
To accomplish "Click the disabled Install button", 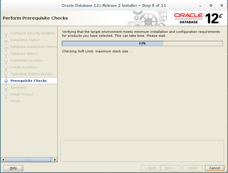I will click(x=192, y=168).
